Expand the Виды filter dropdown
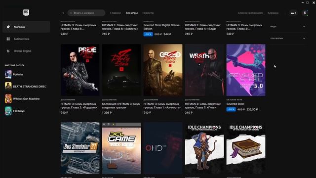 coord(288,27)
